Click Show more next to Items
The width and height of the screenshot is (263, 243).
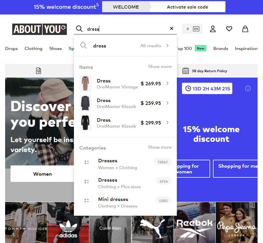click(x=160, y=67)
